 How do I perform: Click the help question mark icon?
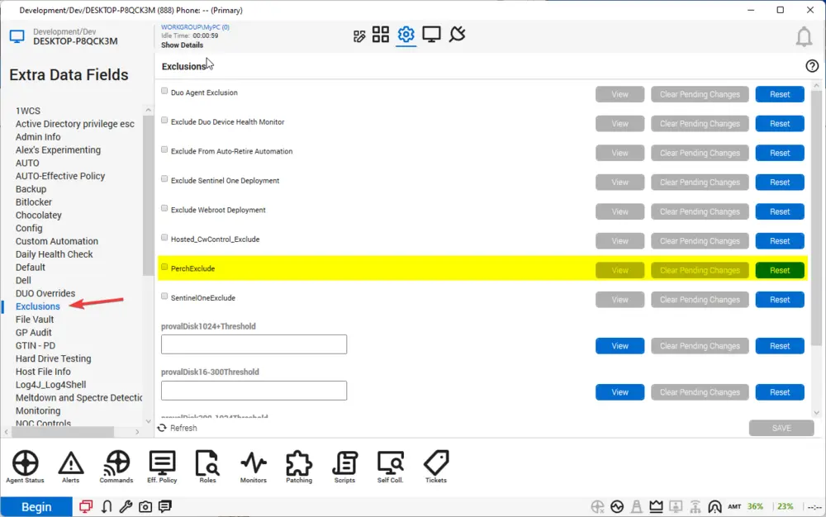[x=812, y=66]
